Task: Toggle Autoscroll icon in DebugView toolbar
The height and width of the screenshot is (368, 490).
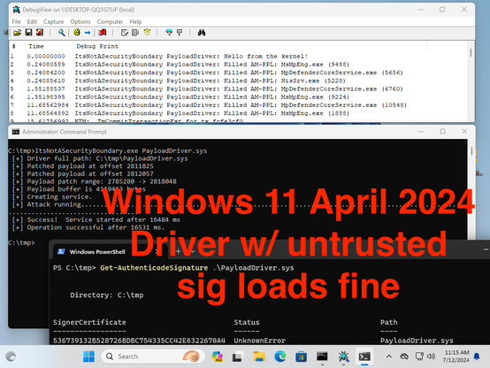Action: point(169,33)
